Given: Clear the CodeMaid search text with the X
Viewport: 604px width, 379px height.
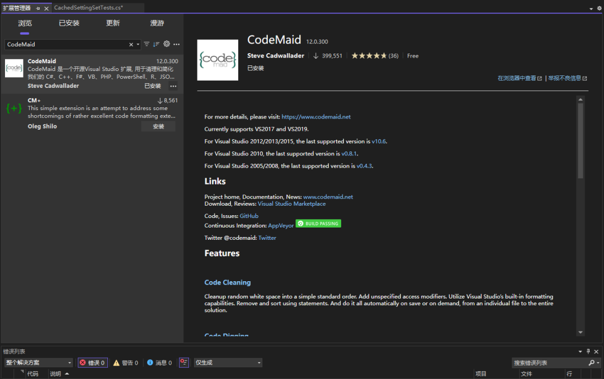Looking at the screenshot, I should 131,44.
